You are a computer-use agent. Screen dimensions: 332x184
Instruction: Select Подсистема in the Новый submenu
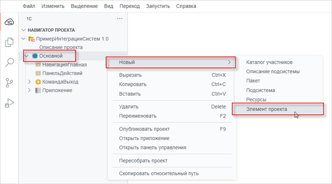260,90
